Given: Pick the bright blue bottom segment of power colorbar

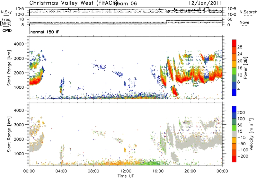Looking at the screenshot, I should (234, 92).
